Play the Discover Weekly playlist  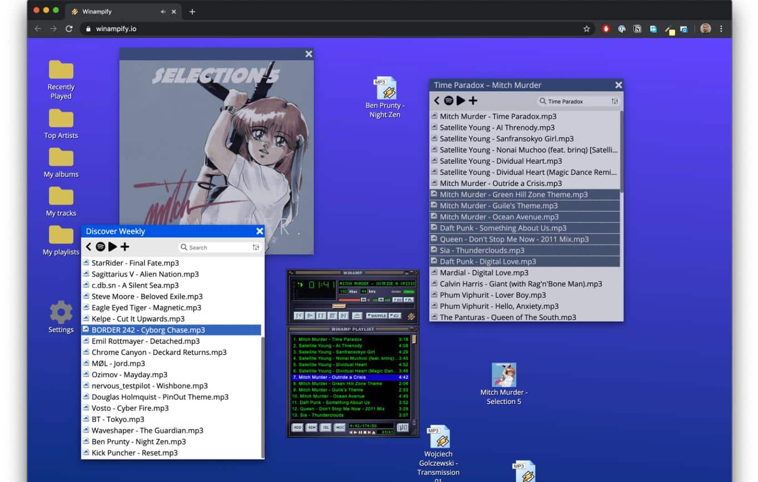(x=113, y=247)
